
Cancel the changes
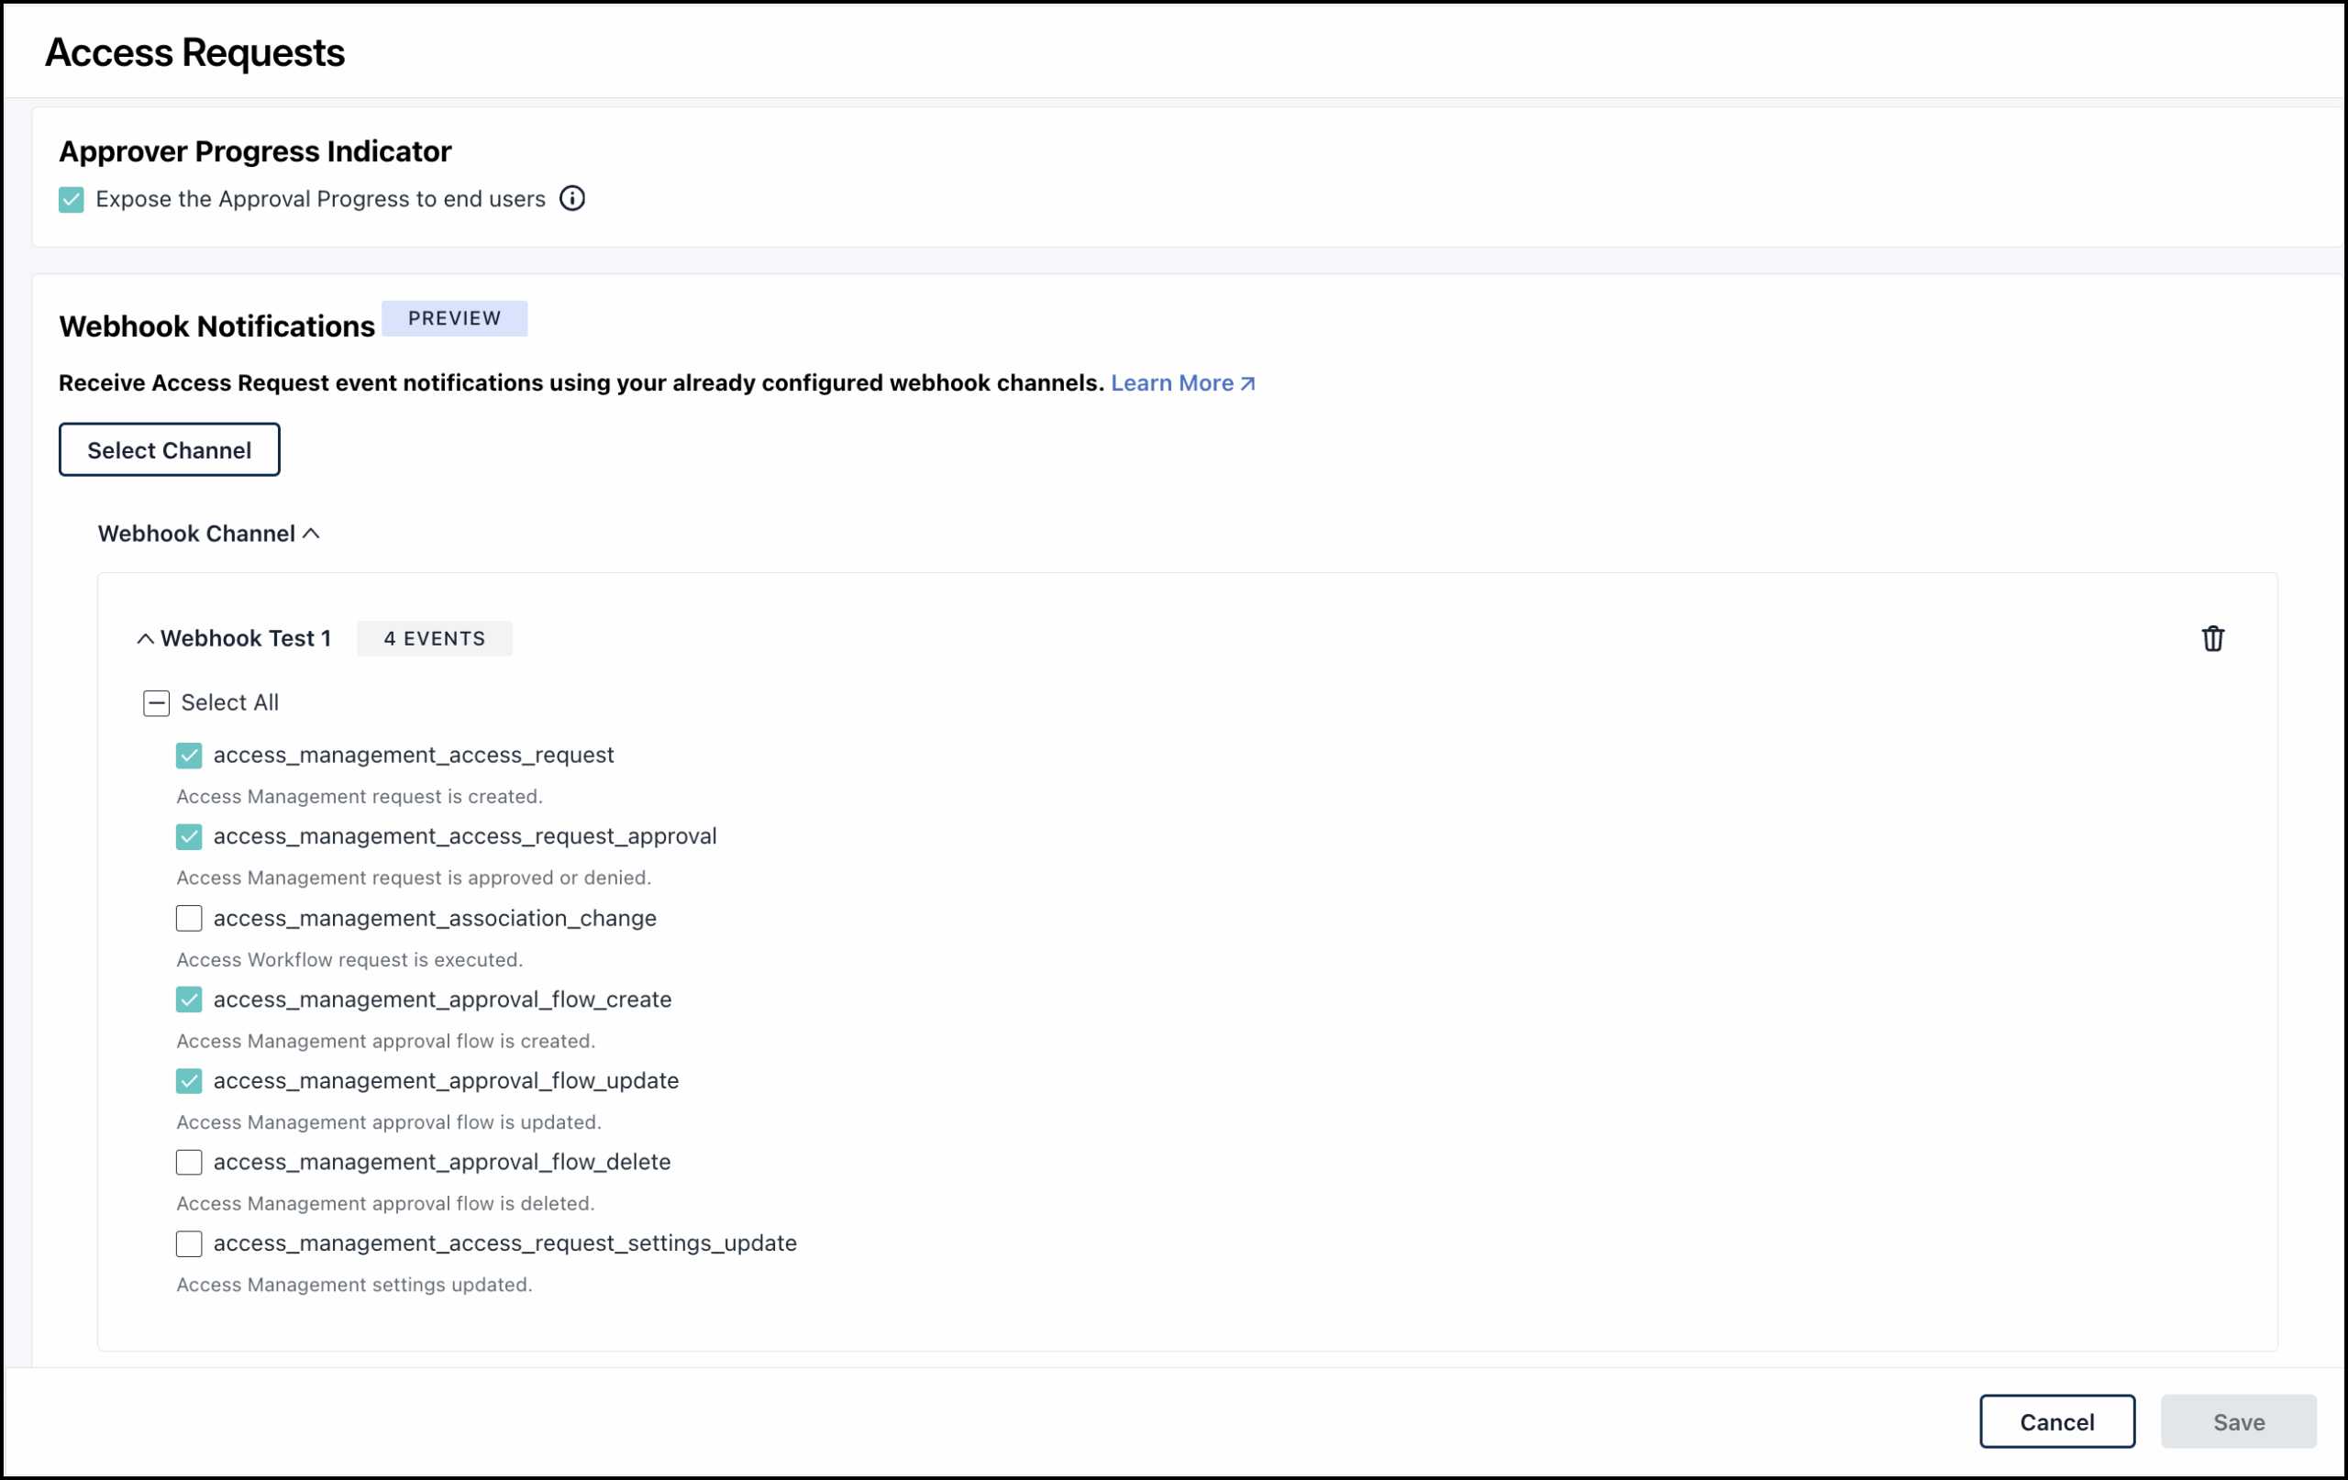(x=2056, y=1420)
